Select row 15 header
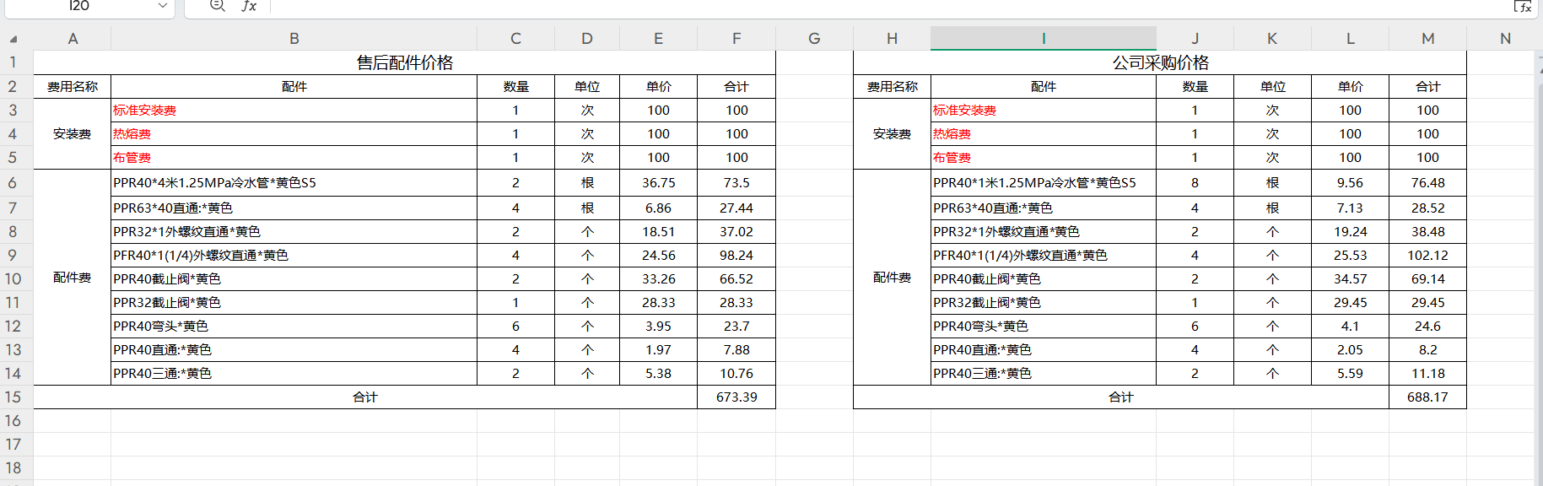The image size is (1543, 486). 13,397
